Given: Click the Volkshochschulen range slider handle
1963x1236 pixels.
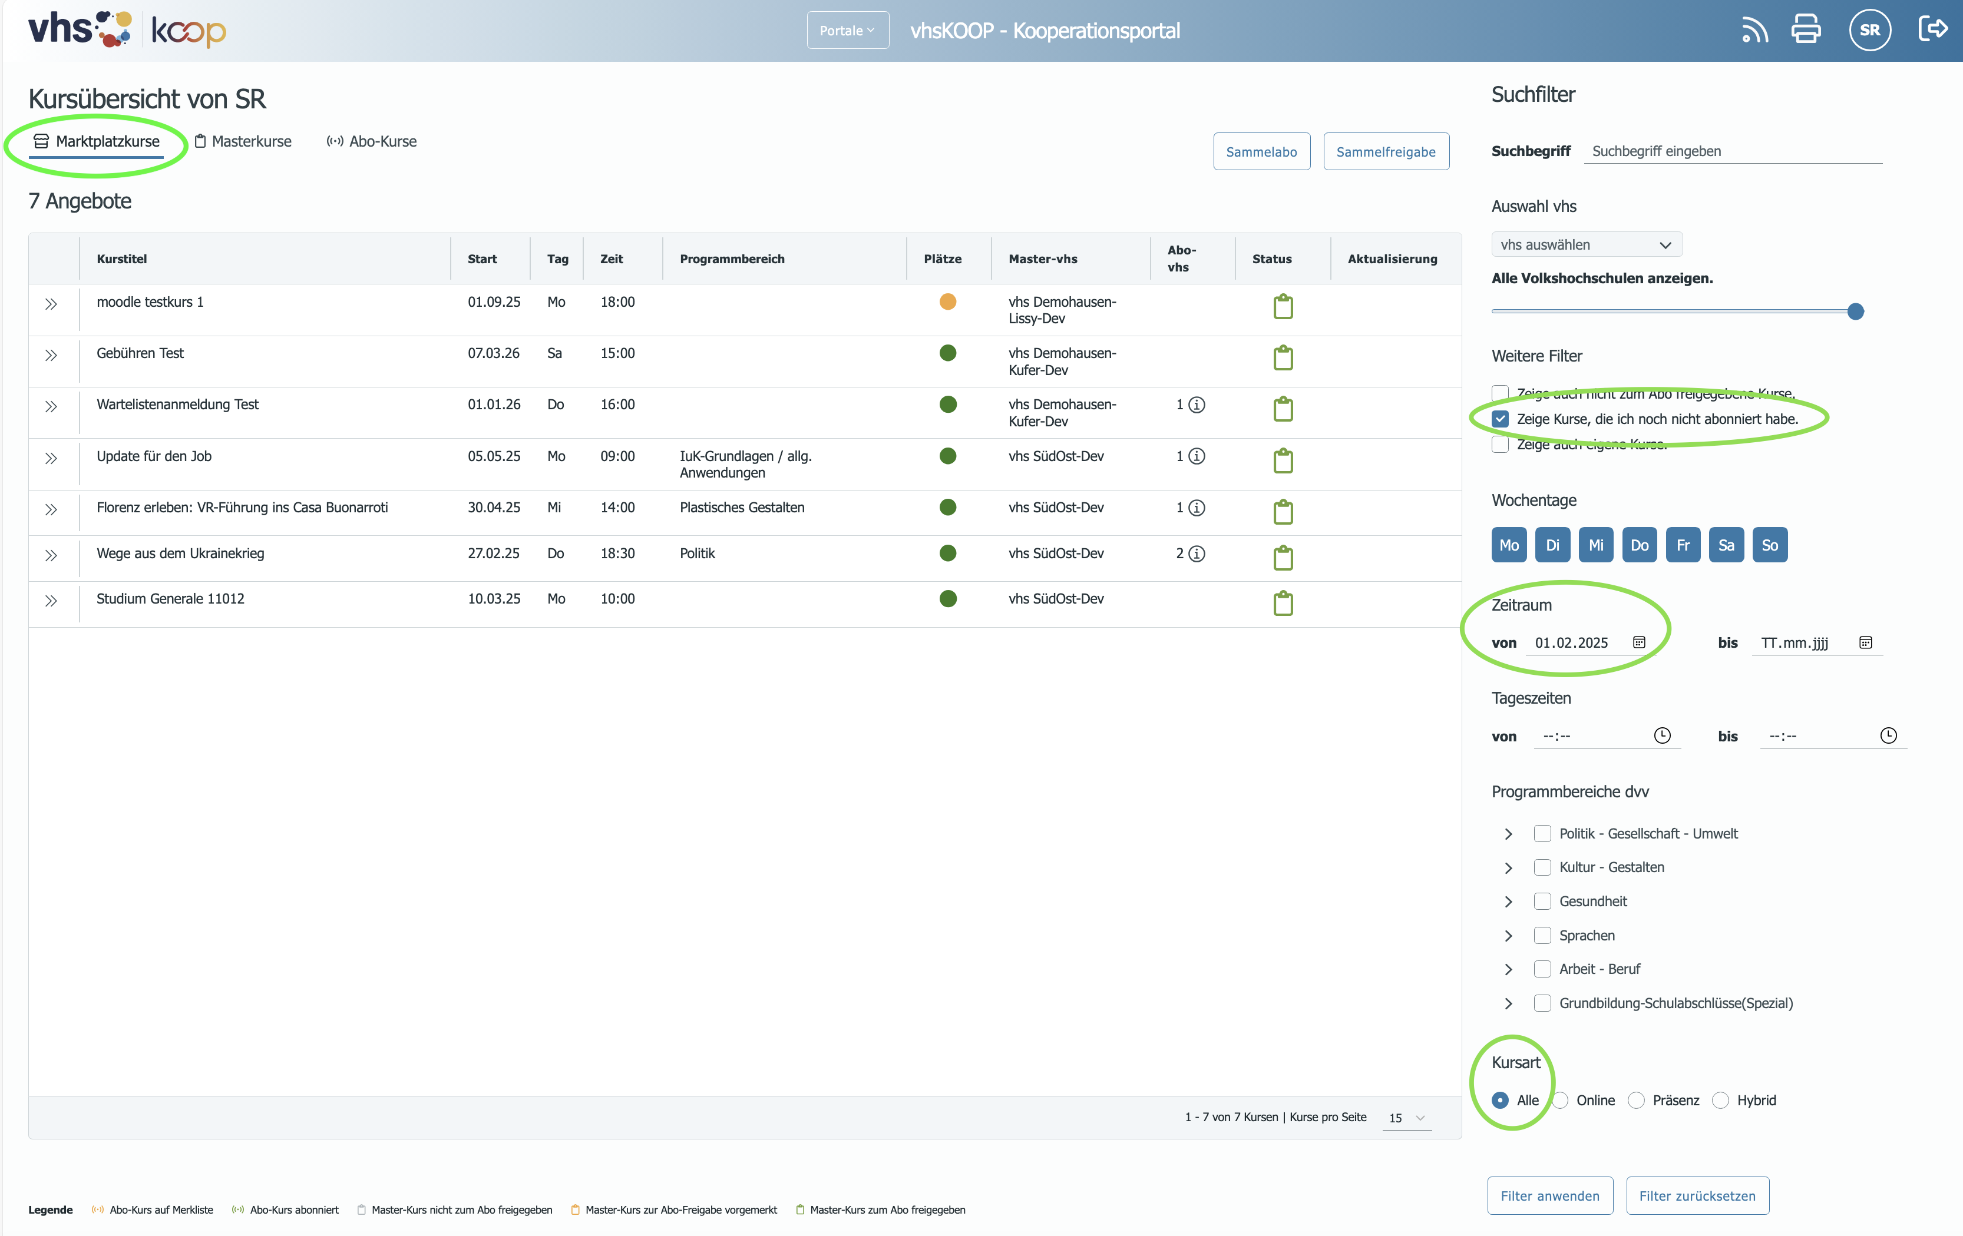Looking at the screenshot, I should 1855,312.
